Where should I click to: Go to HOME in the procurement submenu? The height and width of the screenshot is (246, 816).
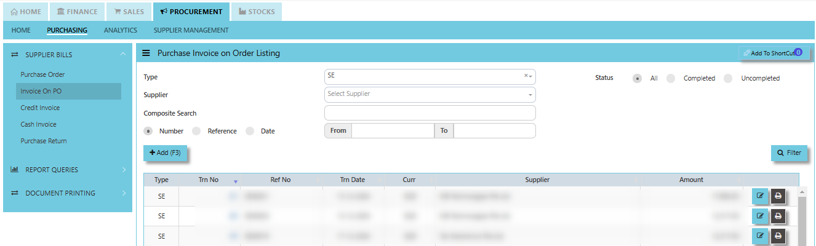pos(21,30)
